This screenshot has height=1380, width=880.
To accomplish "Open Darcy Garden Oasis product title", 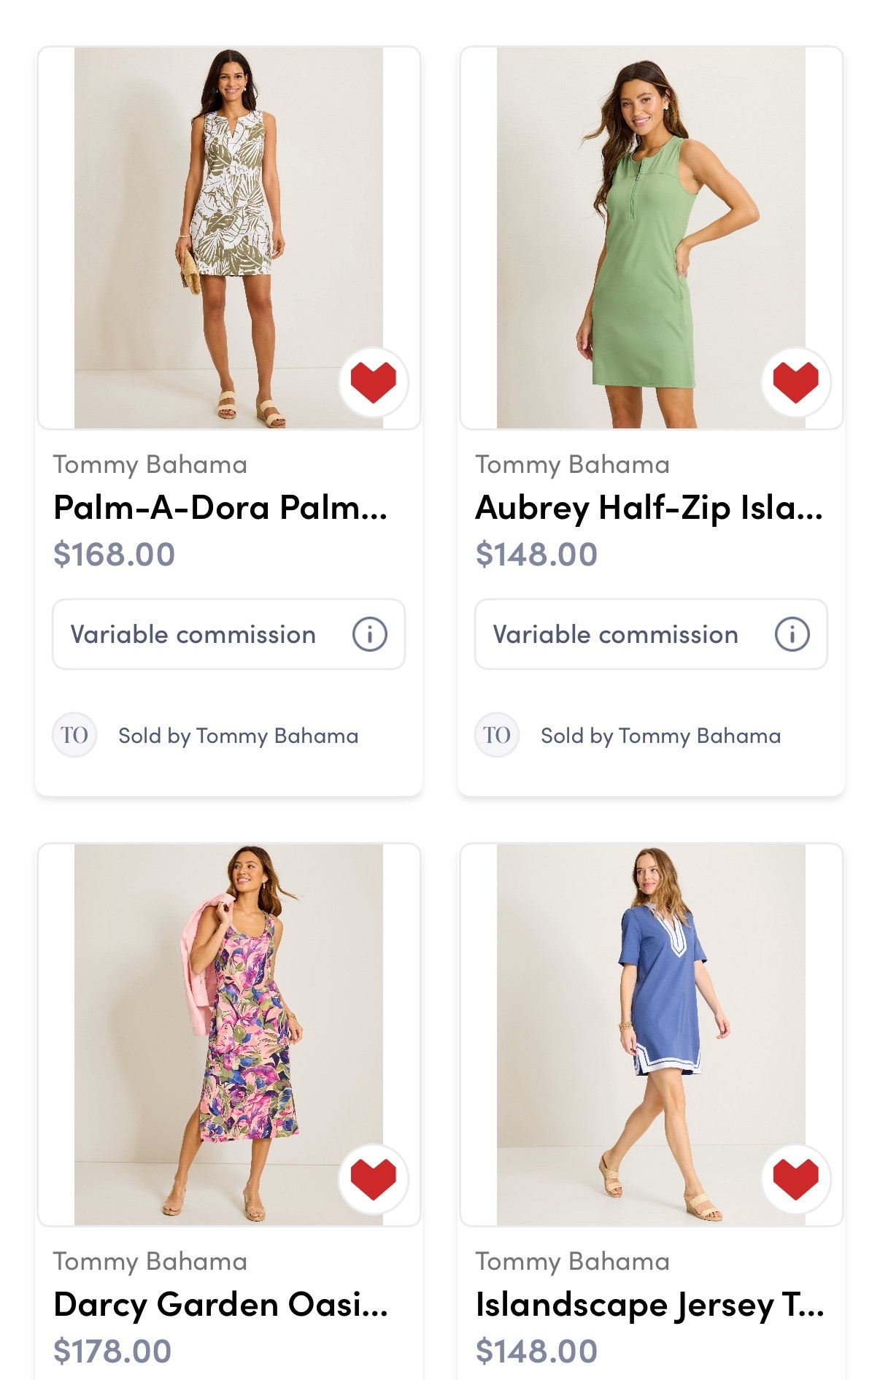I will pyautogui.click(x=220, y=1304).
